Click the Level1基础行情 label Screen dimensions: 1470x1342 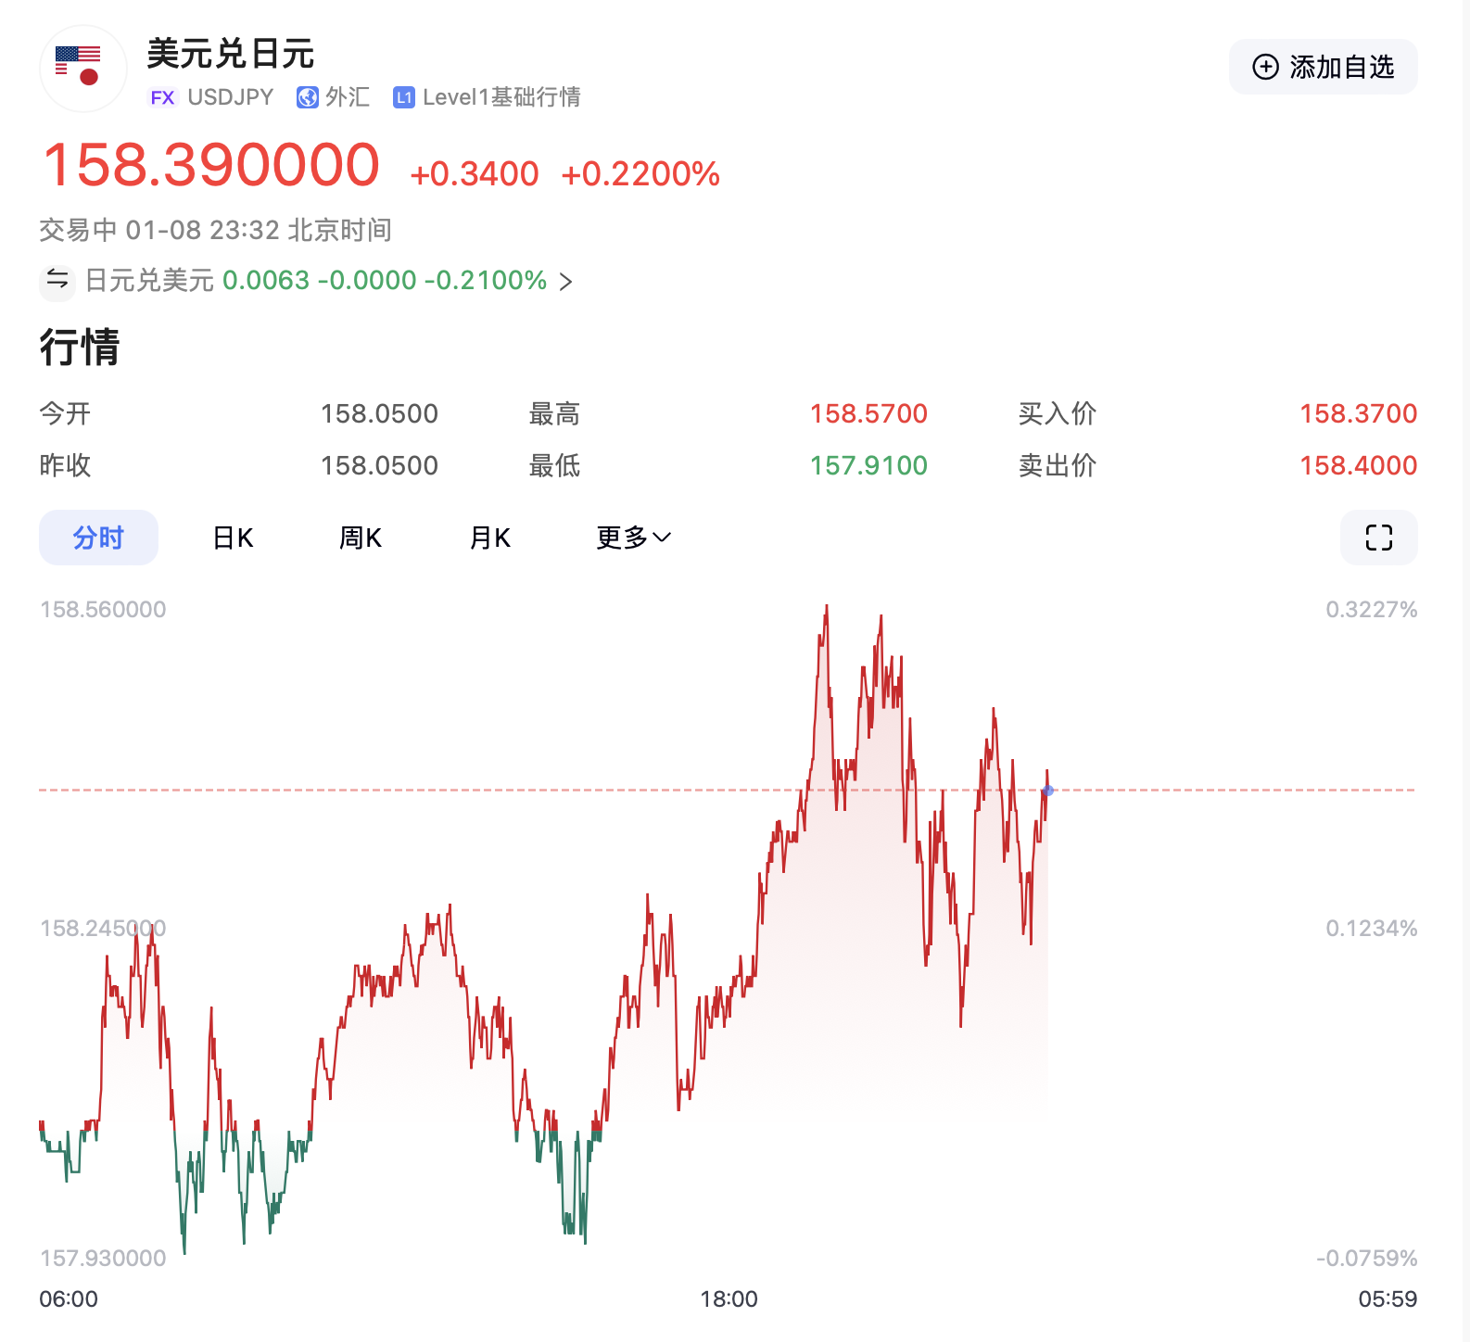(501, 97)
